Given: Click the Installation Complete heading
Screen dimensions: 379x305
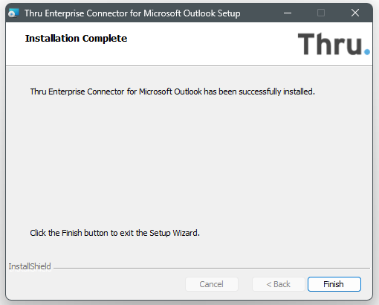Looking at the screenshot, I should 76,39.
